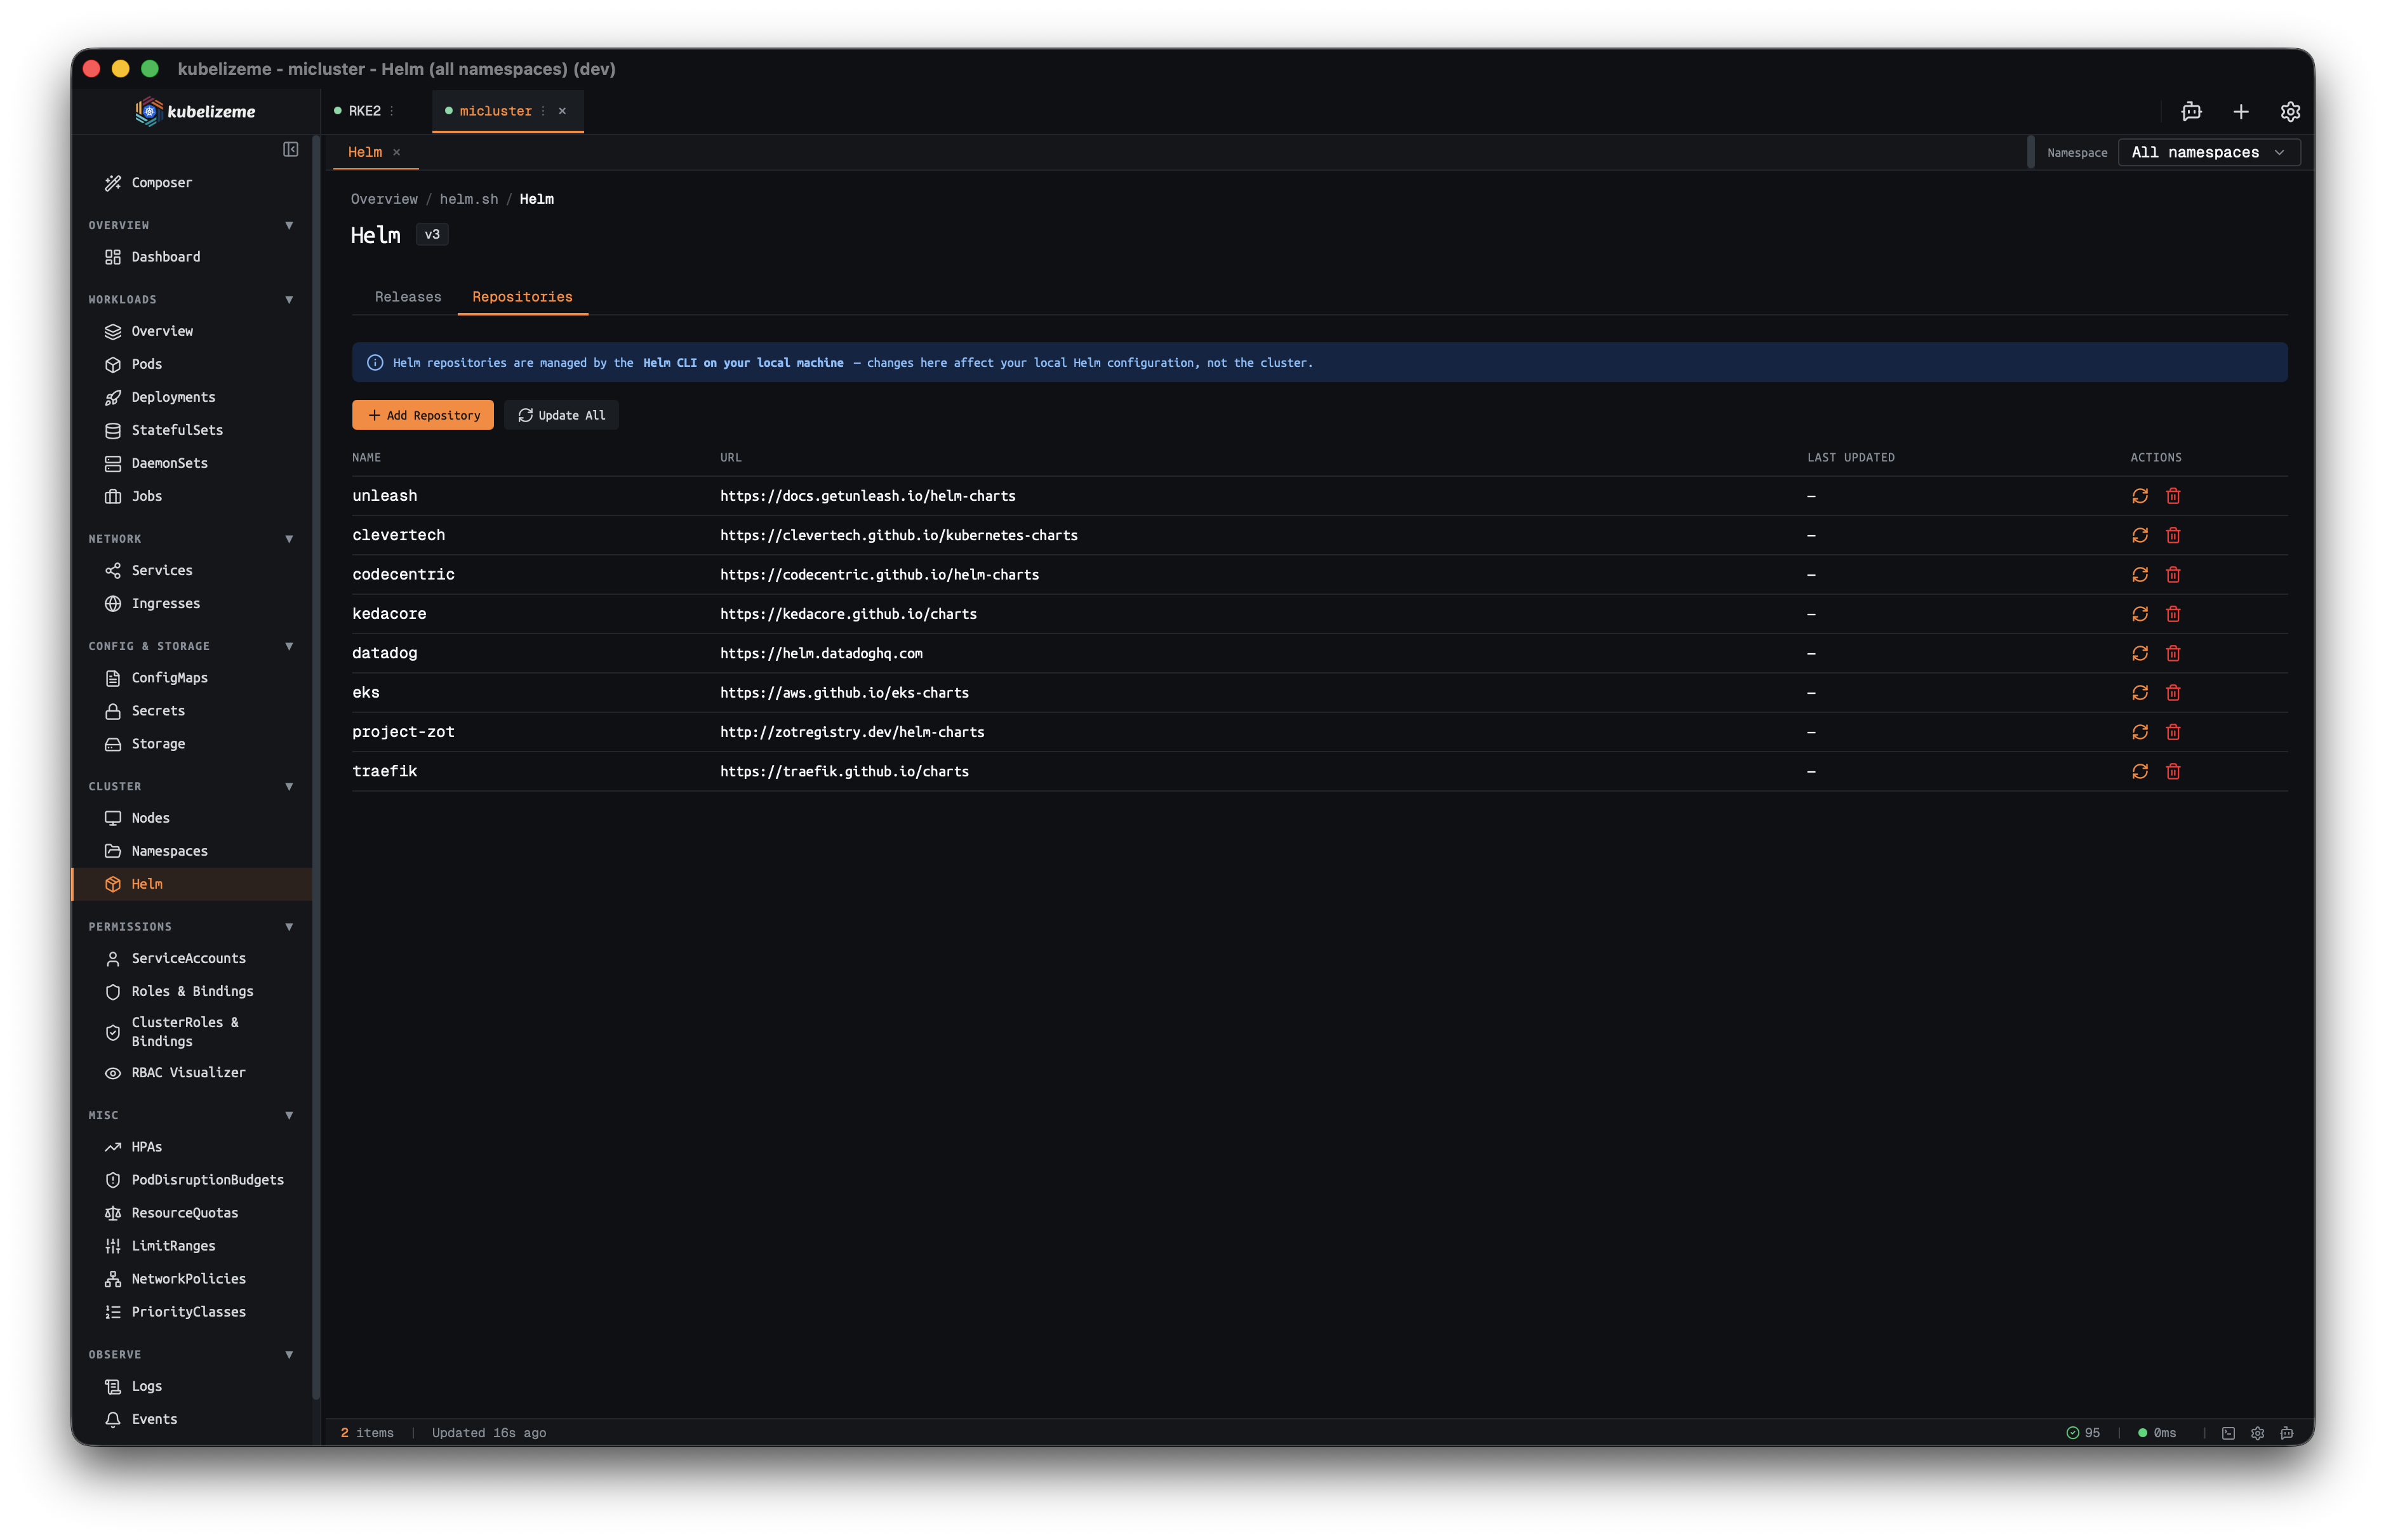Screen dimensions: 2386x1540
Task: Delete the clevertech repository
Action: (2172, 535)
